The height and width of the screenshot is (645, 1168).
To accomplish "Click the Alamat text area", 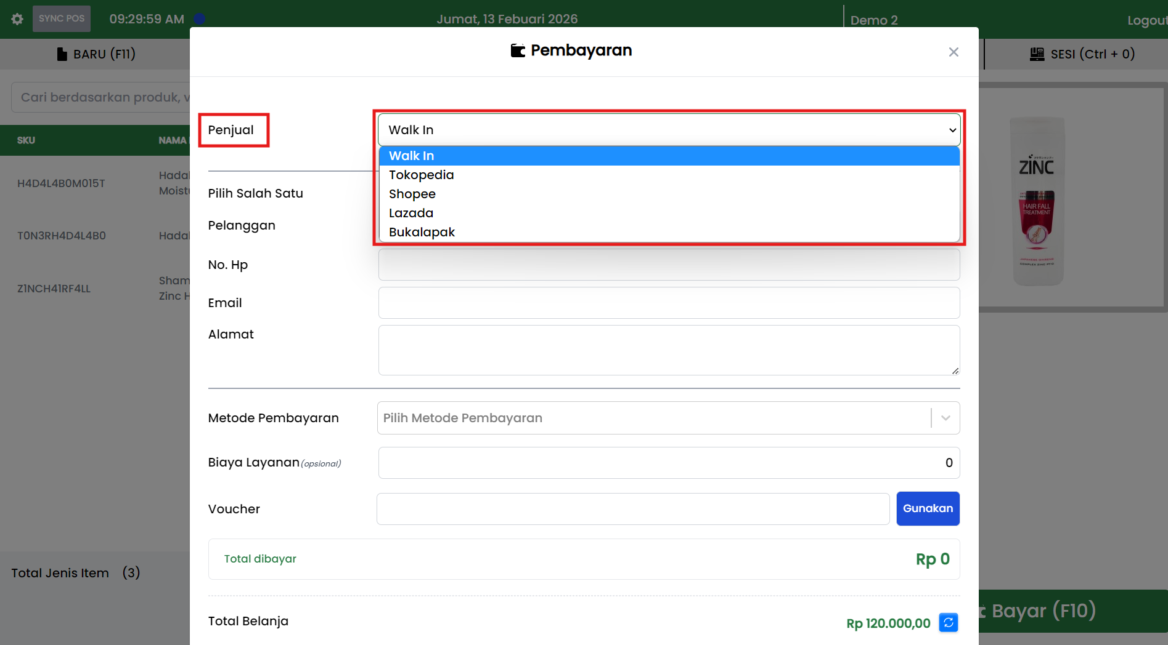I will [x=669, y=350].
